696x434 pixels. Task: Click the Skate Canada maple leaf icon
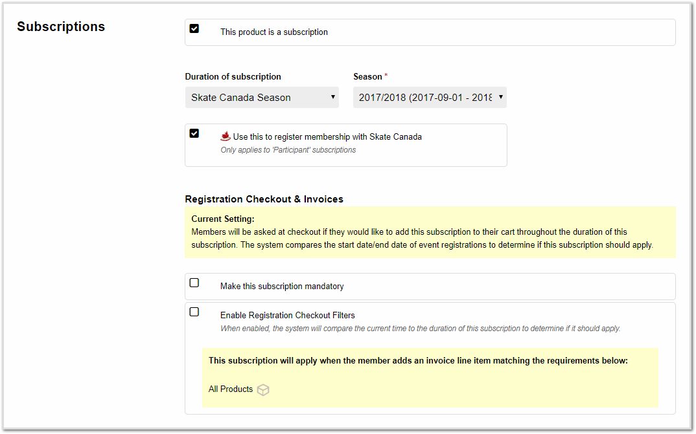(226, 136)
